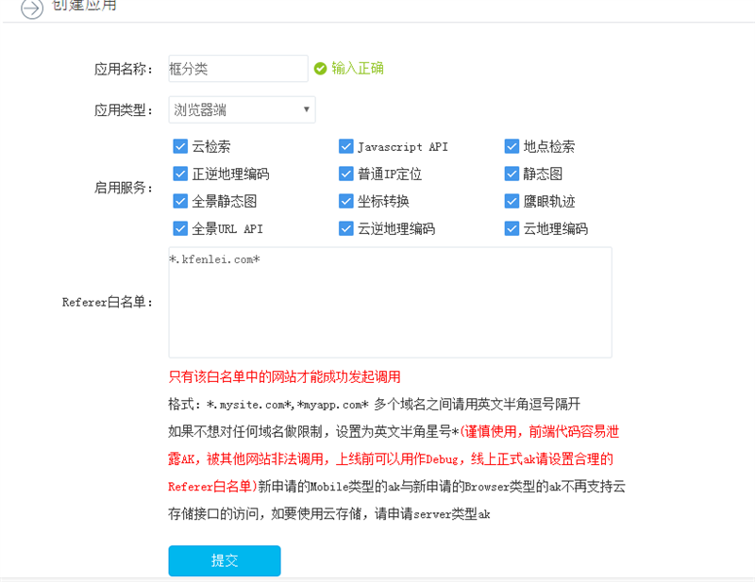Click inside the Referer白名单 text area
The image size is (755, 582).
(390, 302)
